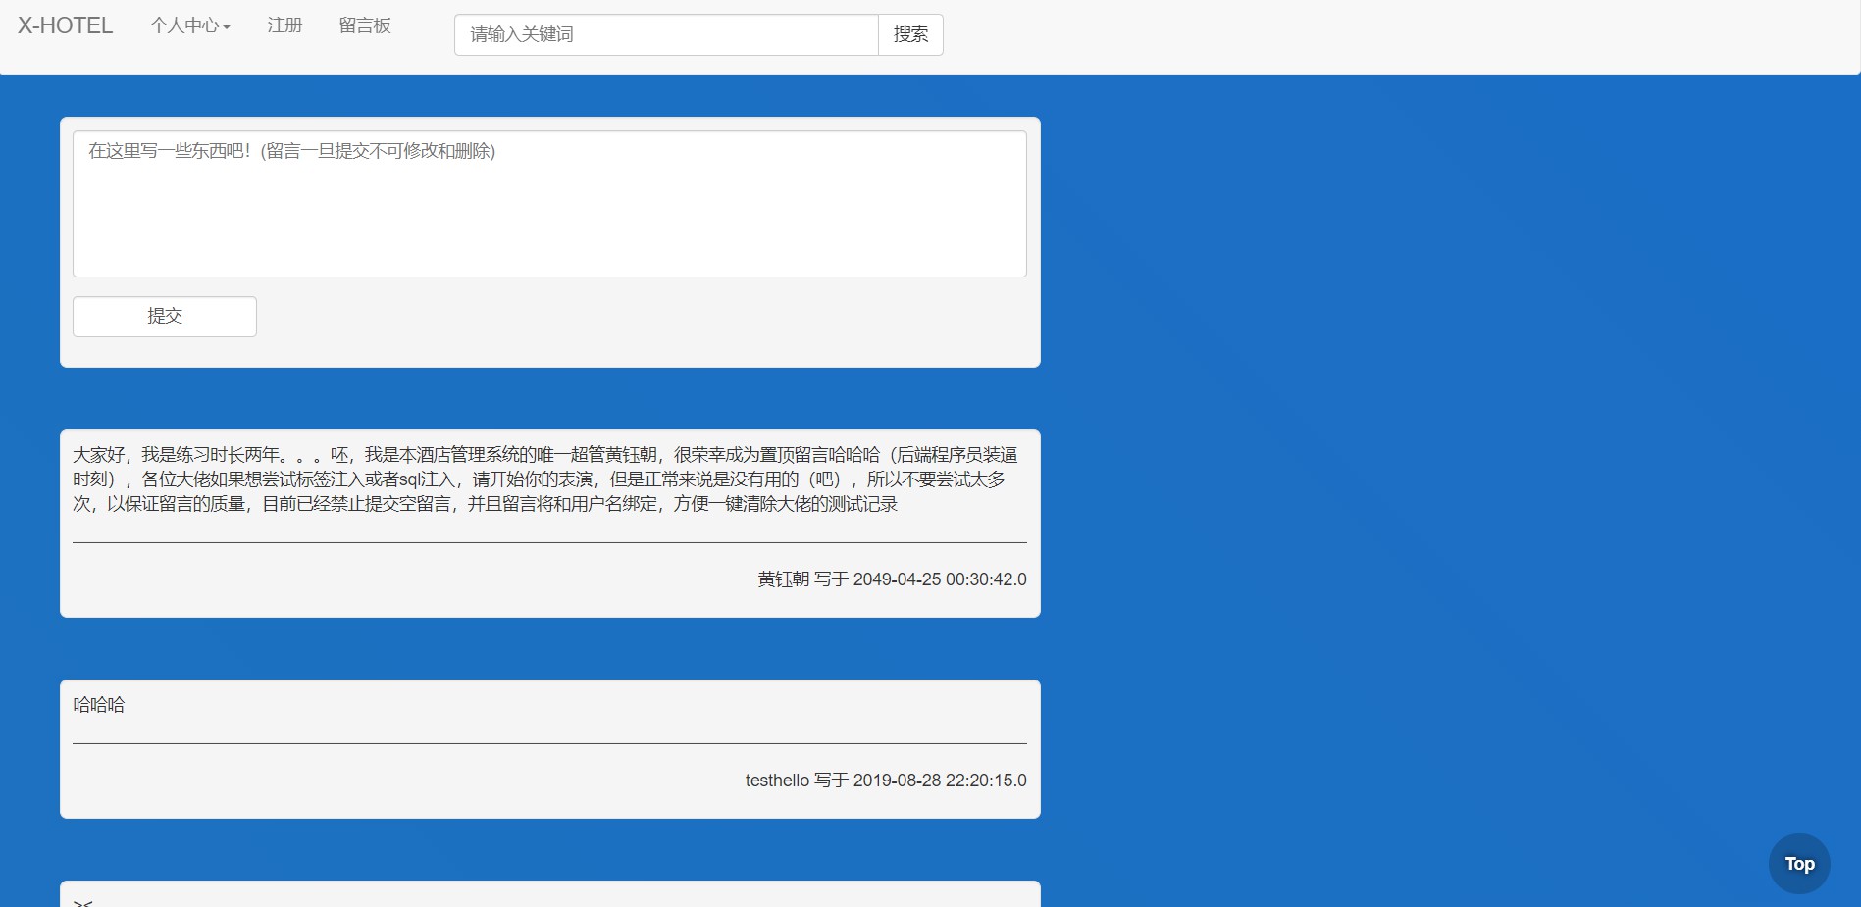Go to the 注册 page

pyautogui.click(x=284, y=25)
